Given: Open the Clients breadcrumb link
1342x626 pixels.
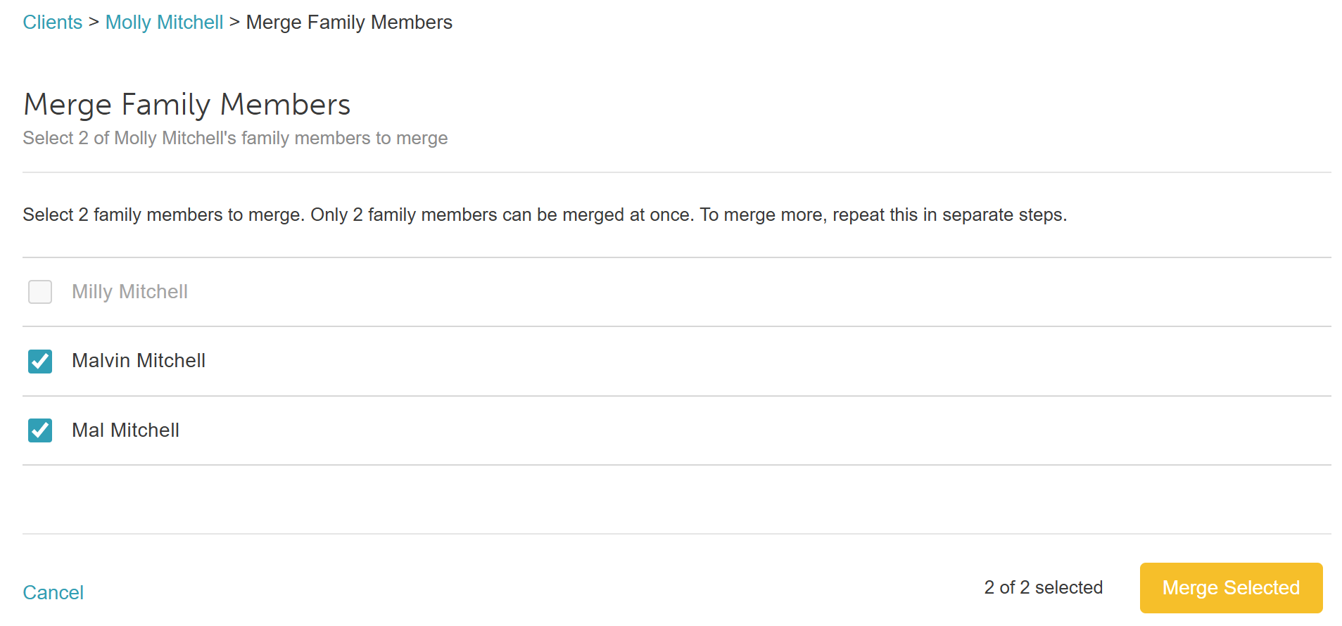Looking at the screenshot, I should pyautogui.click(x=53, y=23).
